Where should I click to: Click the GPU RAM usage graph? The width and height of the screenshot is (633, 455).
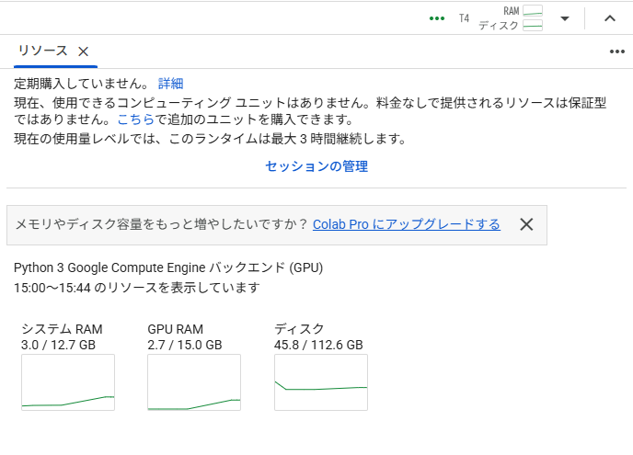(194, 381)
